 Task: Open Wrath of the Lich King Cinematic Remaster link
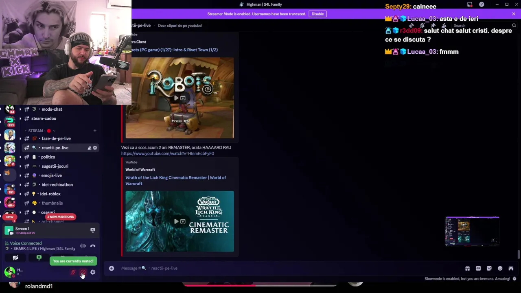tap(176, 180)
